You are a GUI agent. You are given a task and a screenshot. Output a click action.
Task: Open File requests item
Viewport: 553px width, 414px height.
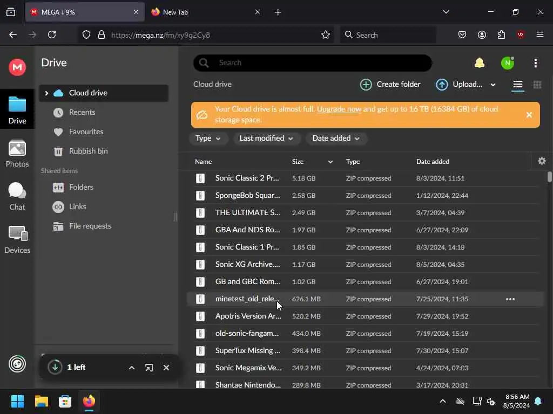(90, 226)
